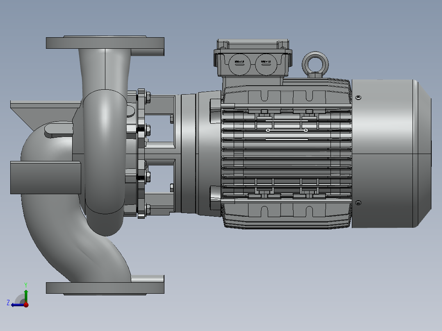Click the green Y axis arrow of triad

tap(26, 295)
